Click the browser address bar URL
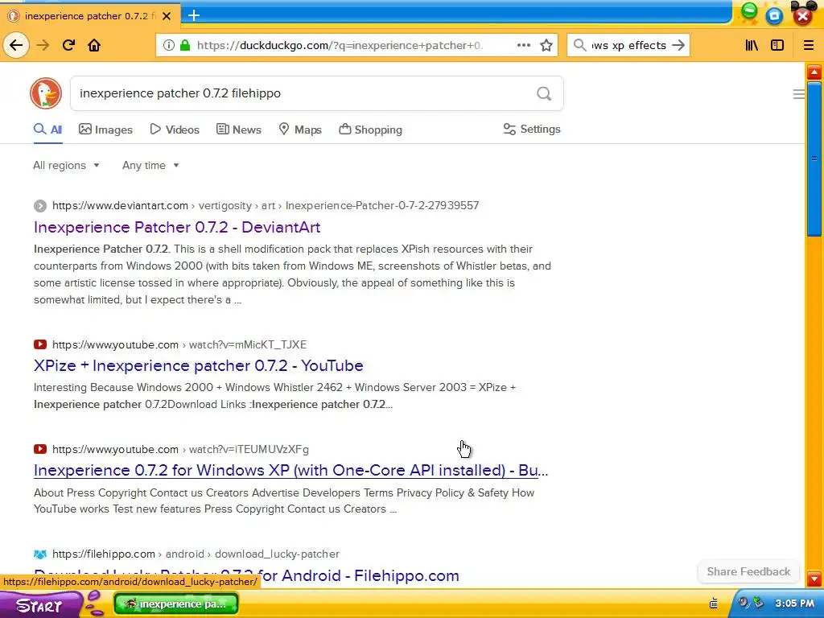Viewport: 824px width, 618px height. tap(340, 45)
